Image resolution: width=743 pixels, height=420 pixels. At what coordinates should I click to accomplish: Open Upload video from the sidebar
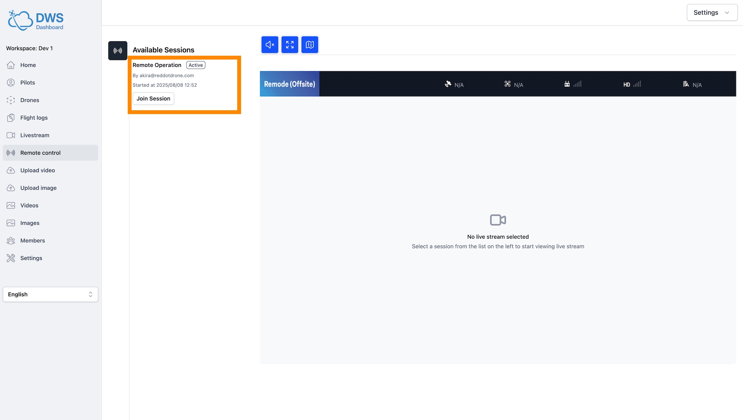point(38,170)
